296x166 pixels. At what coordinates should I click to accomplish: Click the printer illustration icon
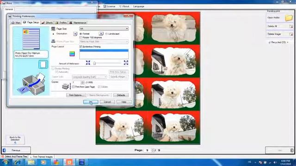coord(32,83)
